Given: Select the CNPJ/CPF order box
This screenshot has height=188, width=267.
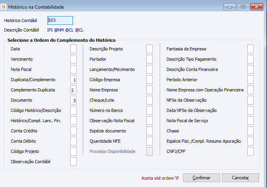Looking at the screenshot, I should coord(250,151).
